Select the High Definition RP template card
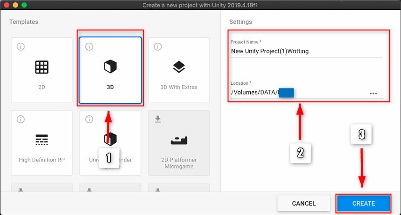 click(42, 143)
